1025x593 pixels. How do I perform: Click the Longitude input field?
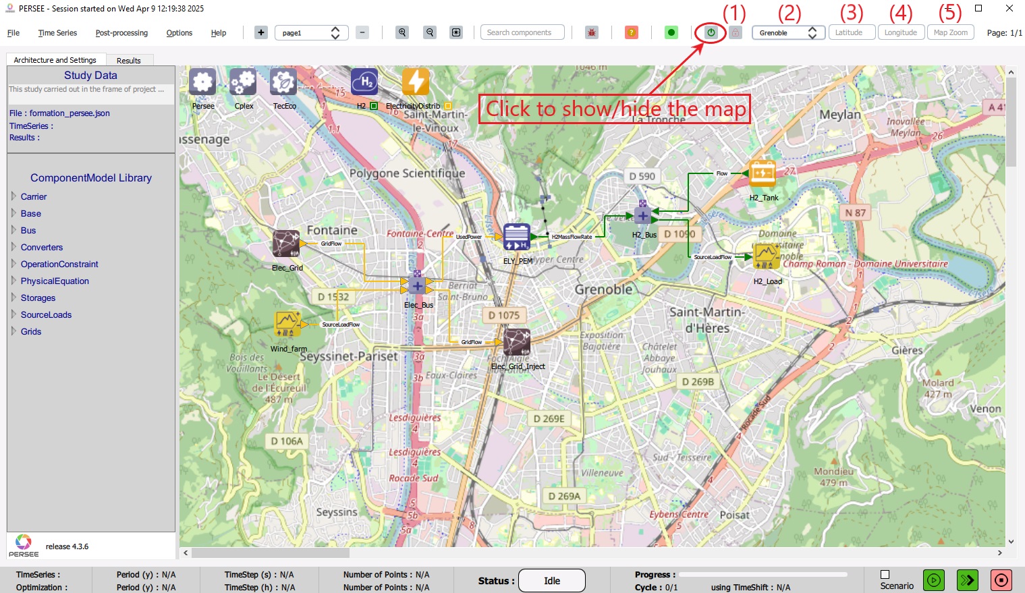[x=901, y=32]
